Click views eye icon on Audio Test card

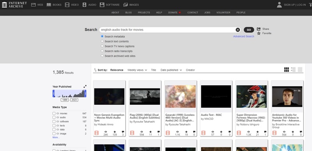pos(213,132)
